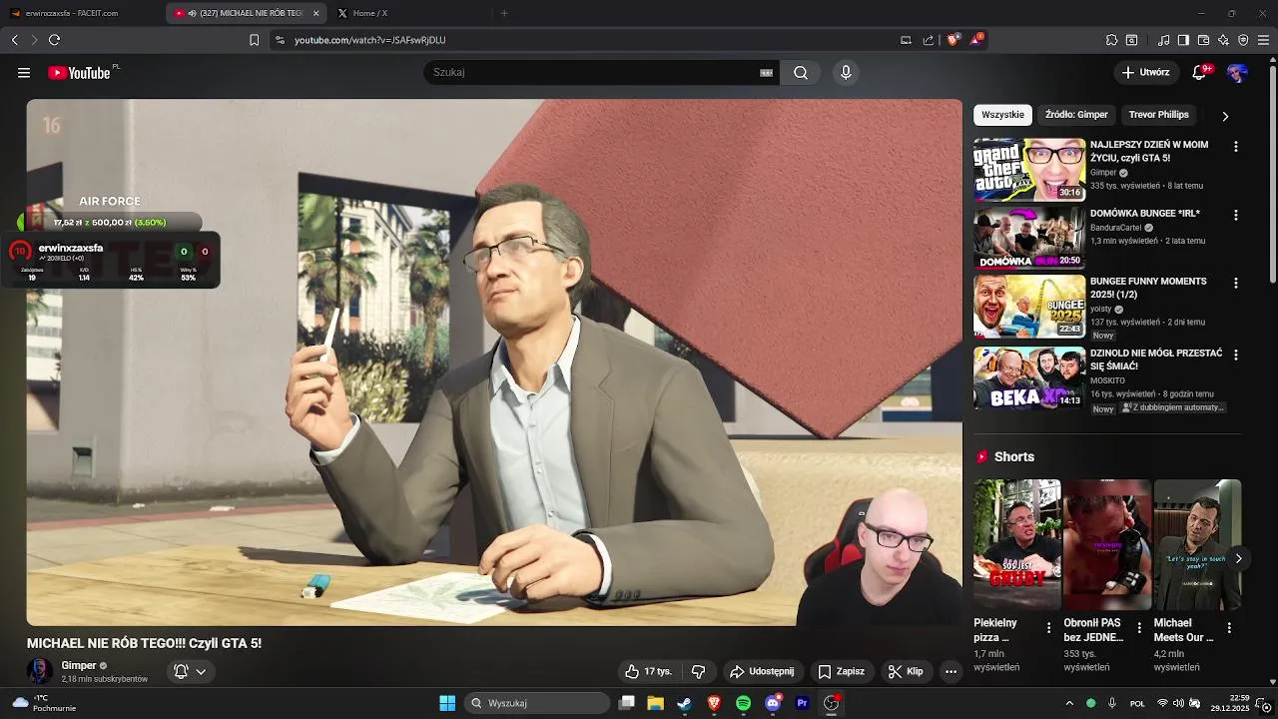Click the address bar URL
The width and height of the screenshot is (1278, 719).
[369, 40]
